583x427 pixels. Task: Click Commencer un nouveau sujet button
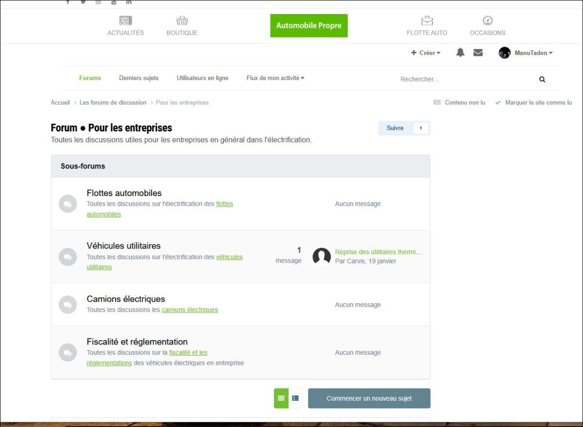(369, 398)
